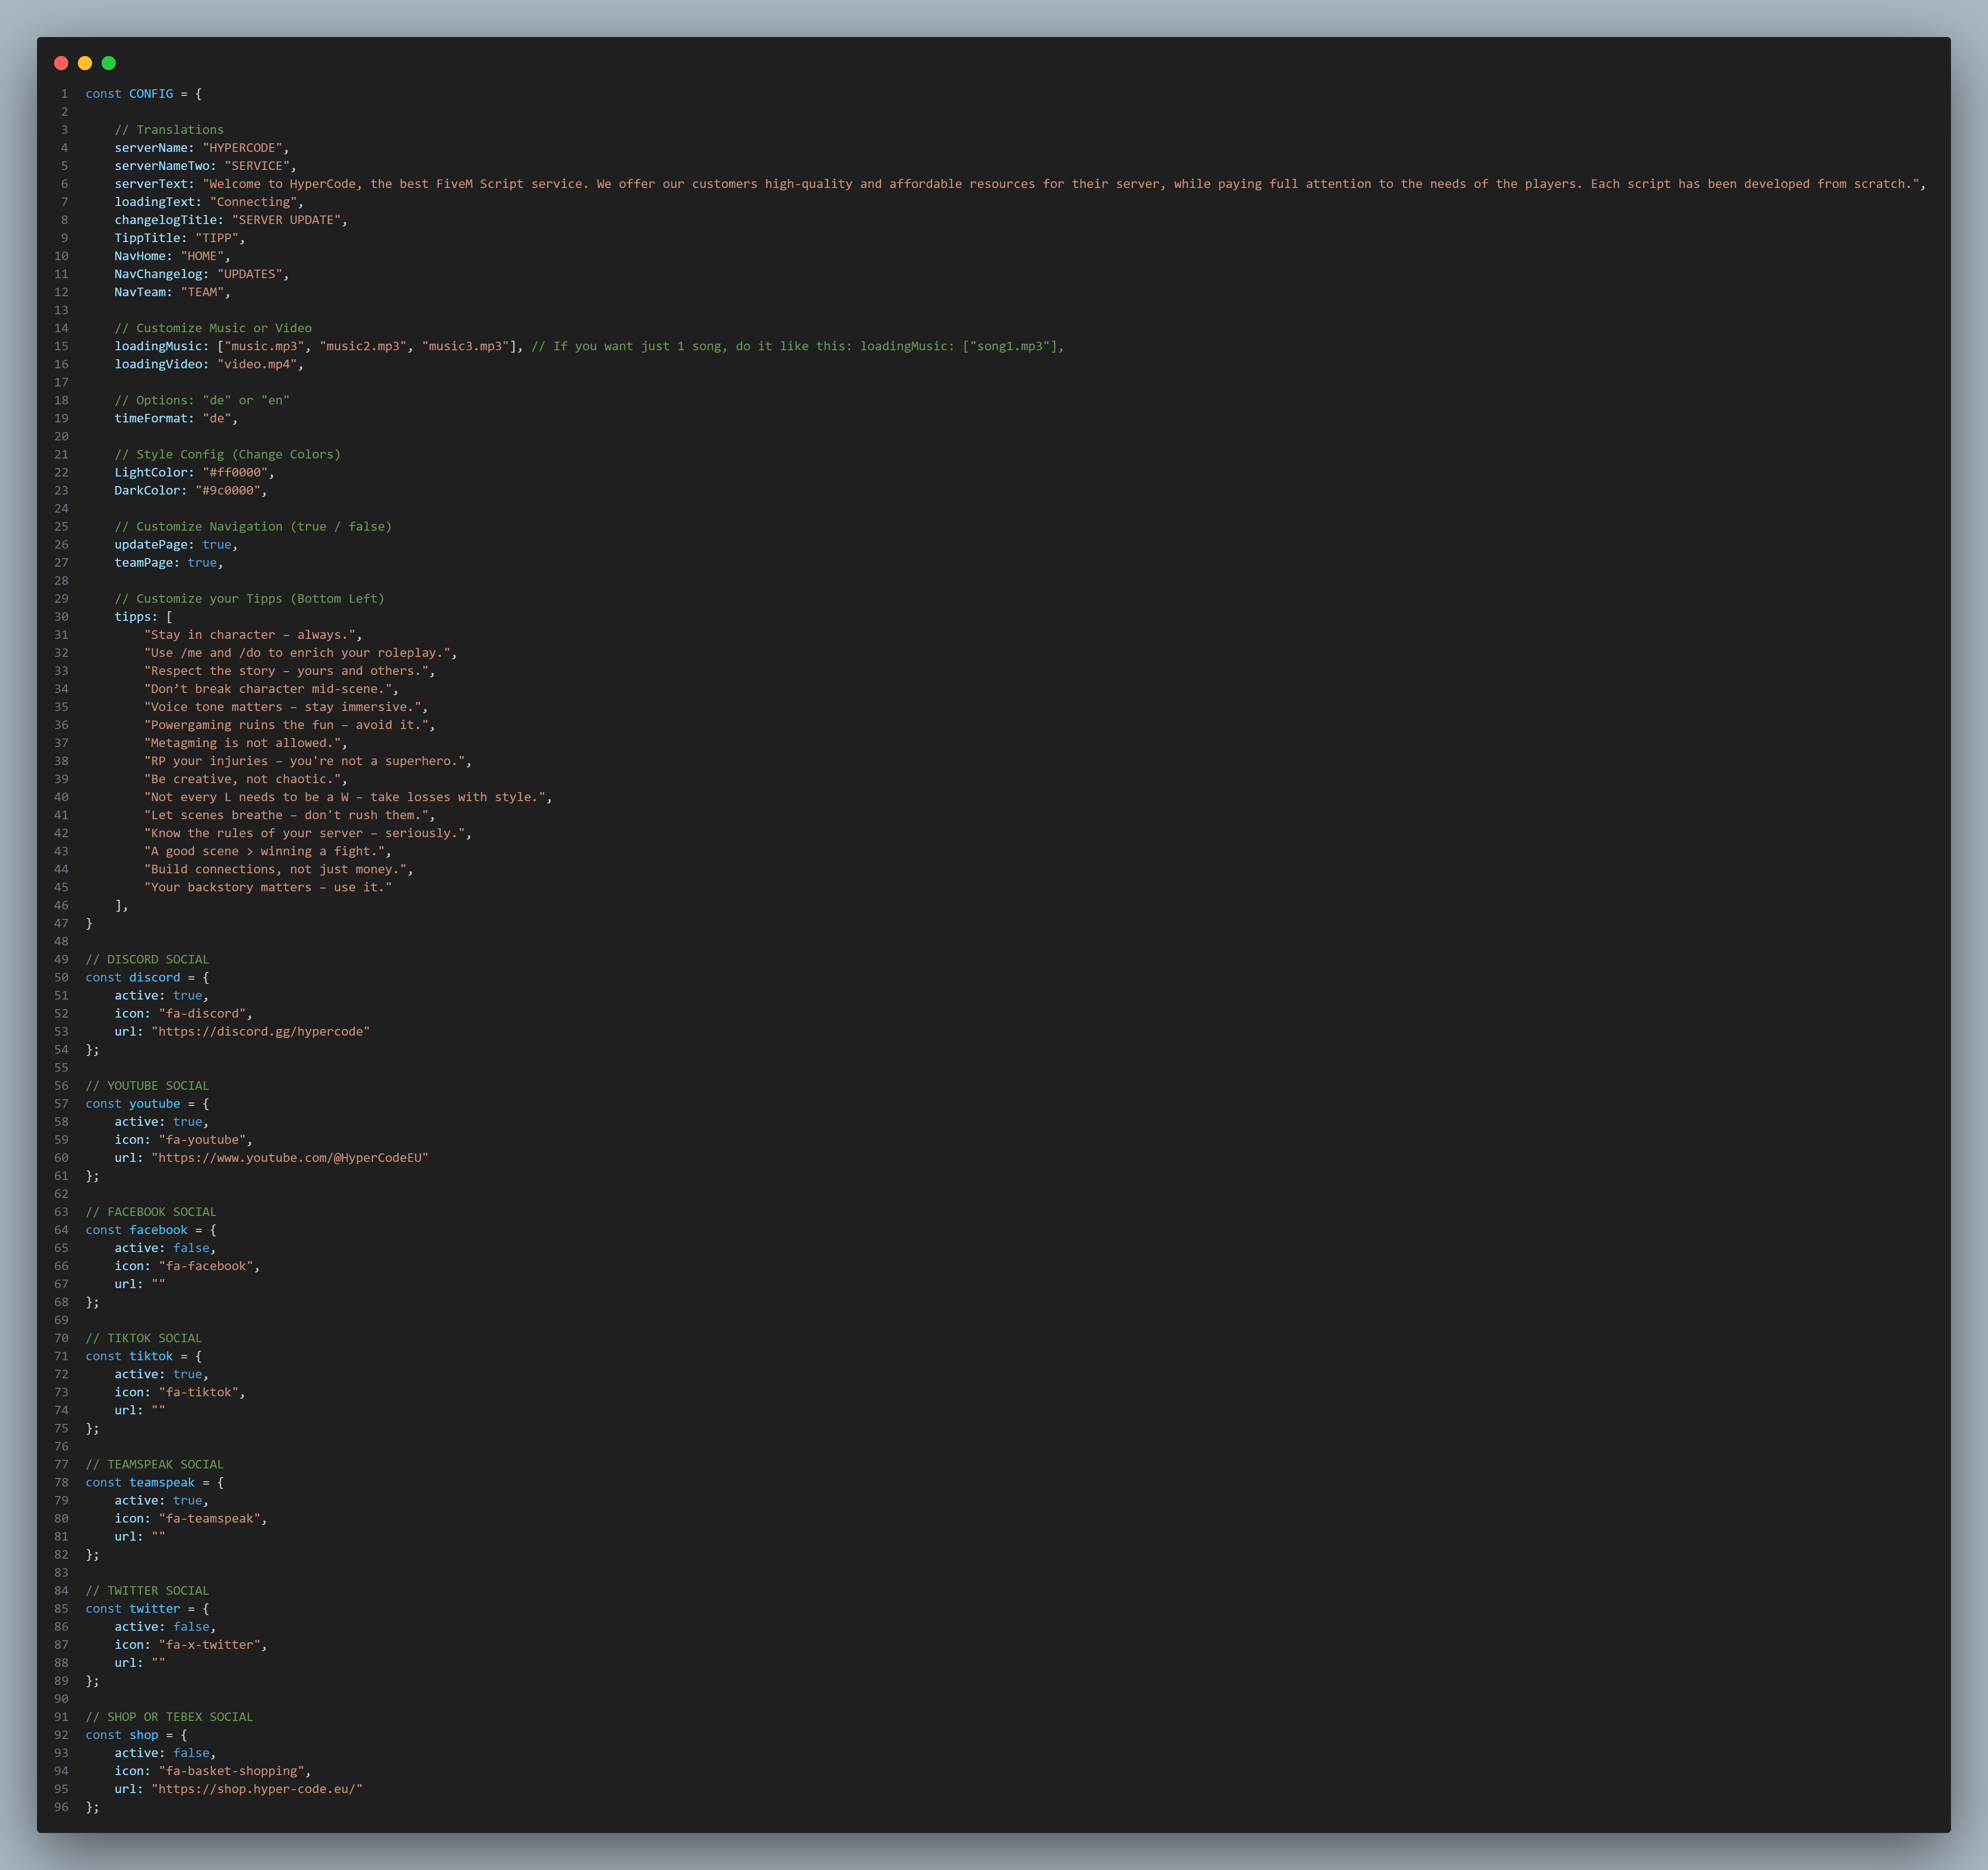The width and height of the screenshot is (1988, 1870).
Task: Click the "Be creative, not chaotic." tip
Action: (242, 779)
